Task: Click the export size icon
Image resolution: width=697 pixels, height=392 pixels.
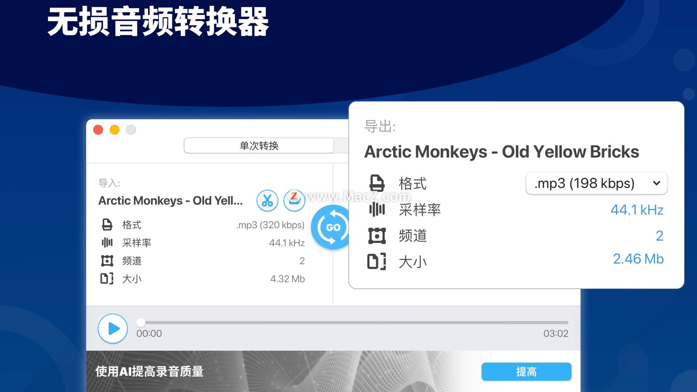Action: tap(376, 262)
